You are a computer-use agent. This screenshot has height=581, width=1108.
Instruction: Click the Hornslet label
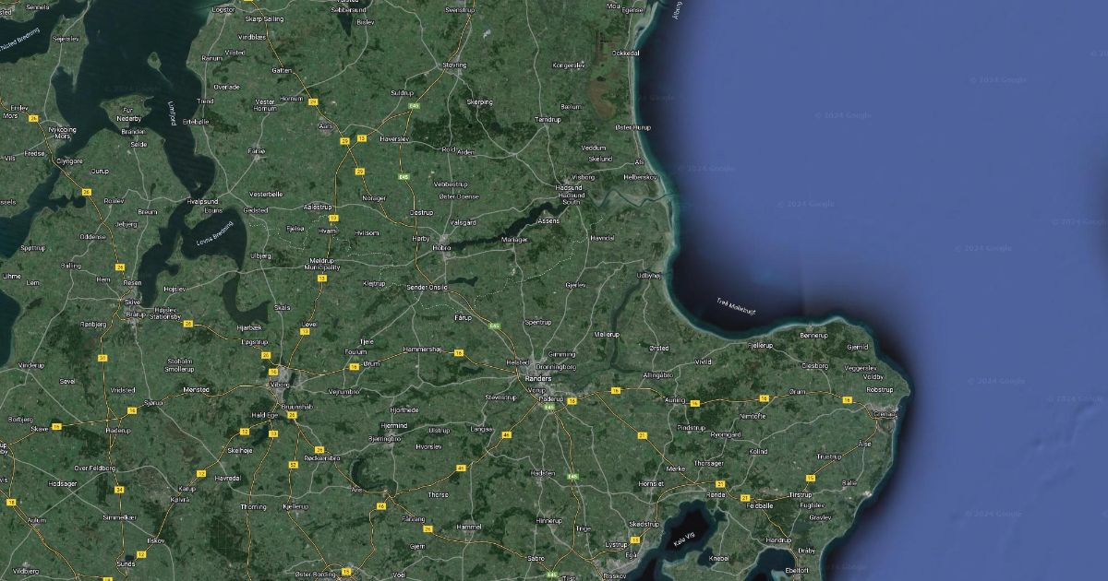[x=651, y=483]
